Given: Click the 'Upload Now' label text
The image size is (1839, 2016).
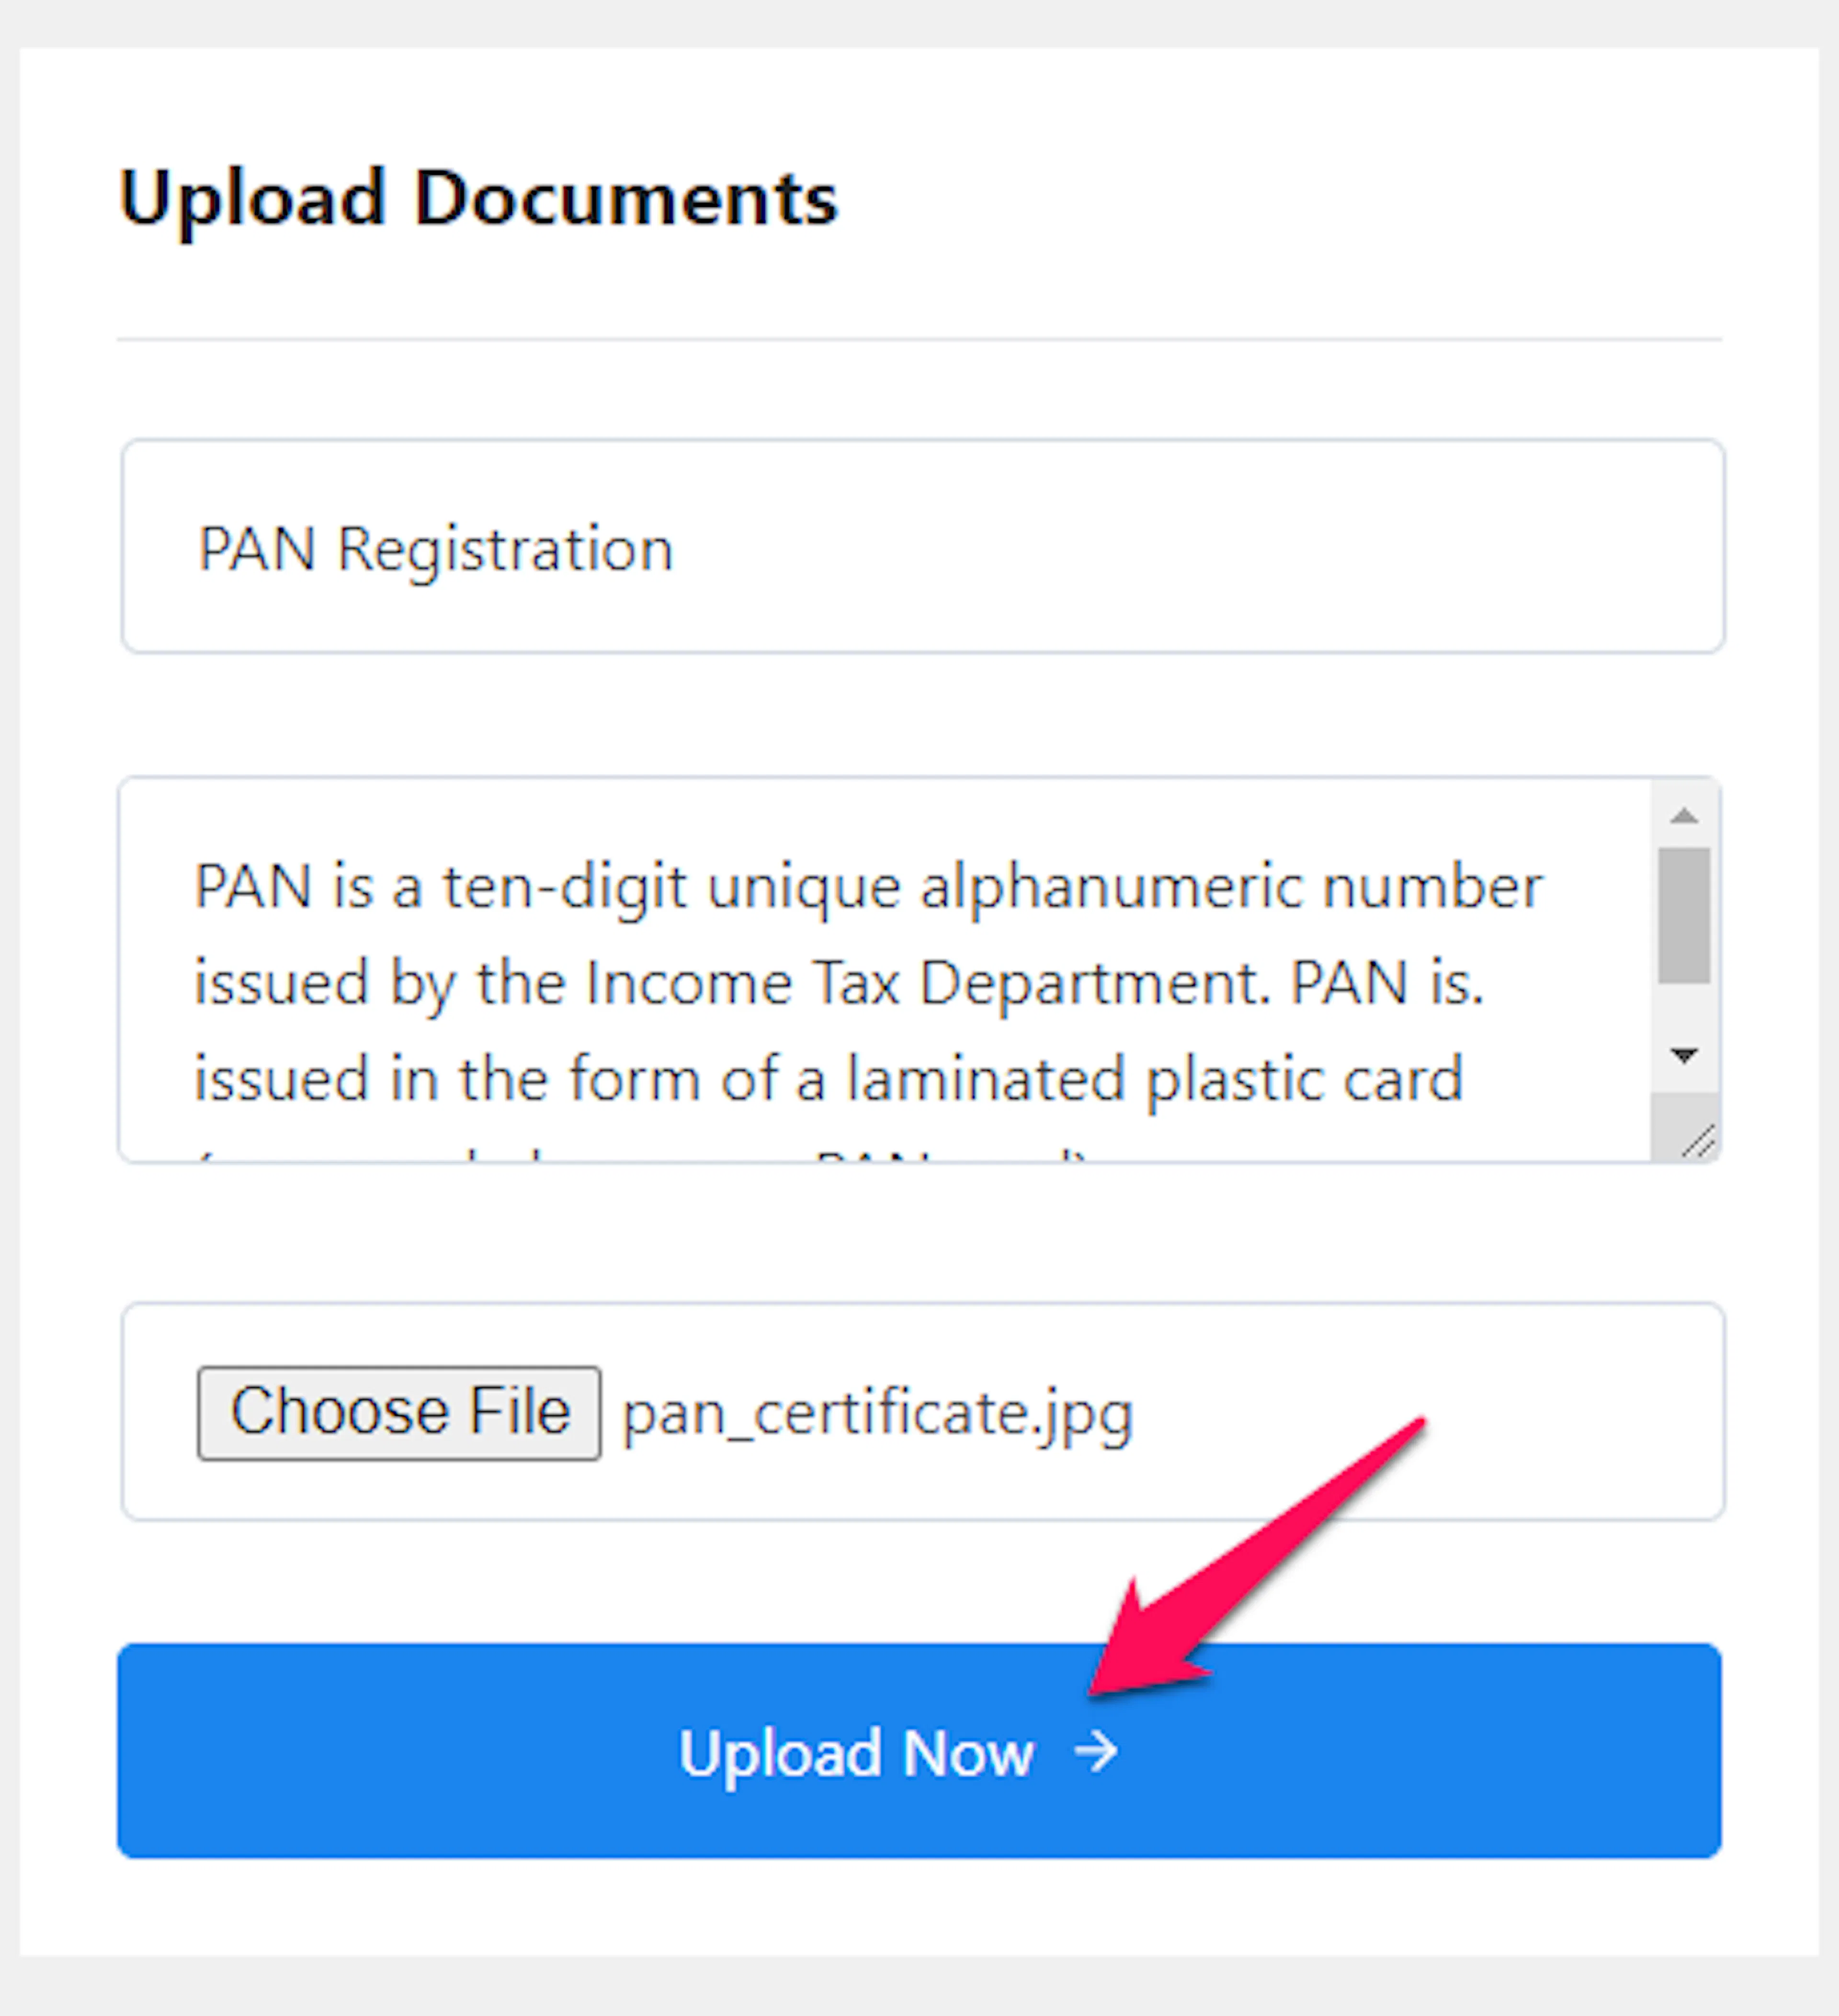Looking at the screenshot, I should pyautogui.click(x=856, y=1753).
